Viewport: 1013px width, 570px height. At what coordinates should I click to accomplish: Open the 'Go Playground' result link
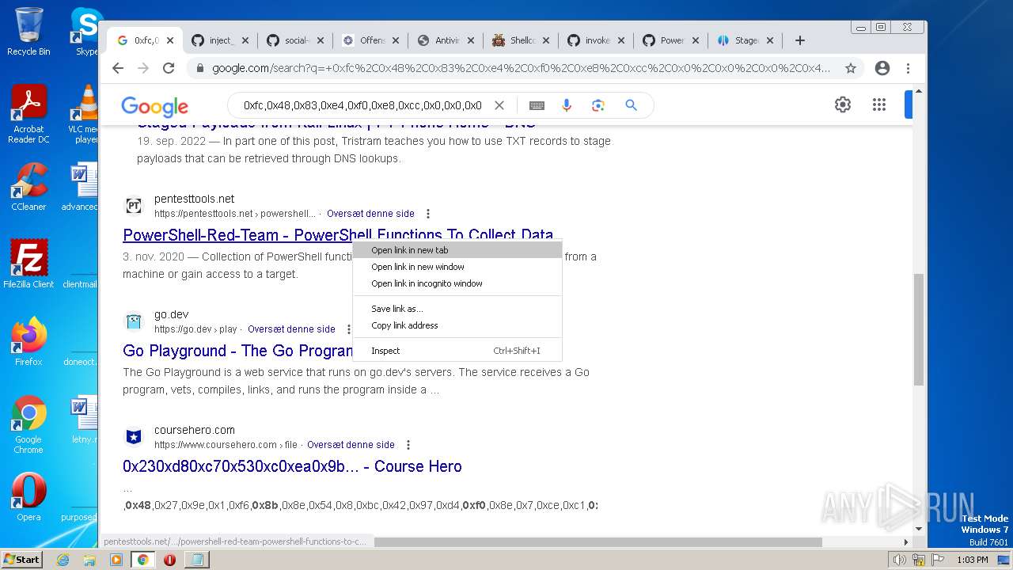tap(237, 351)
